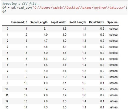Screen dimensions: 128x109
Task: Click 'Unnamed: 0' value 7 in row 6
Action: tap(26, 65)
